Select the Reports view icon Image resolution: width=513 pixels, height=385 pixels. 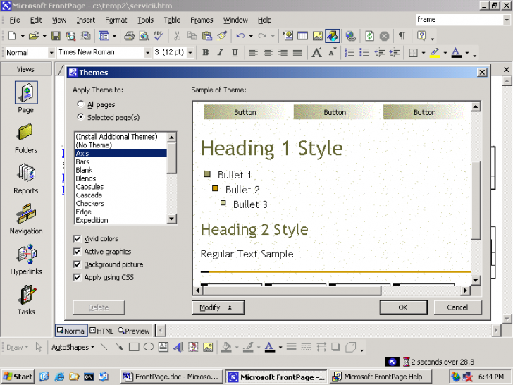pos(26,173)
